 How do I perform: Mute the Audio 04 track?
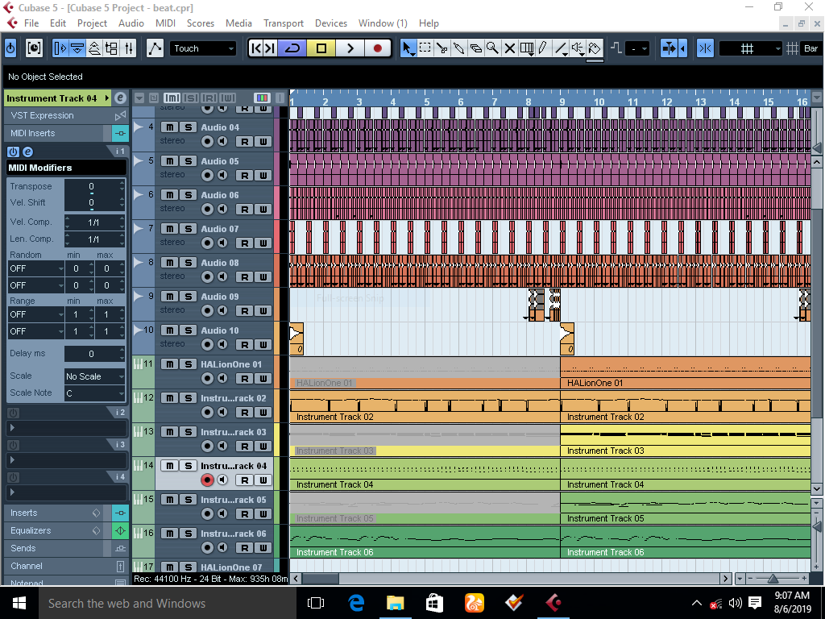tap(169, 127)
